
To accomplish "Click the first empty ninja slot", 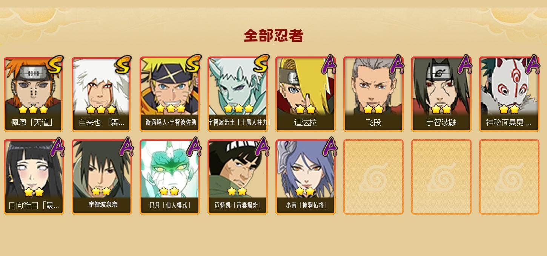I will 373,177.
